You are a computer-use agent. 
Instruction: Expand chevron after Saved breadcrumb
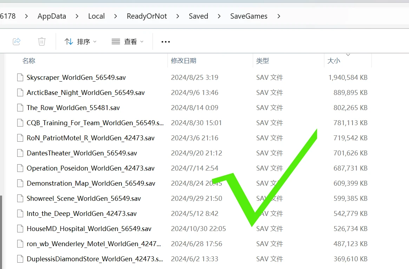[x=219, y=16]
